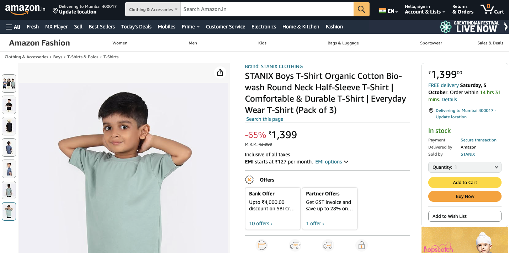Click the search magnifier button
Screen dimensions: 509x253
(x=361, y=9)
